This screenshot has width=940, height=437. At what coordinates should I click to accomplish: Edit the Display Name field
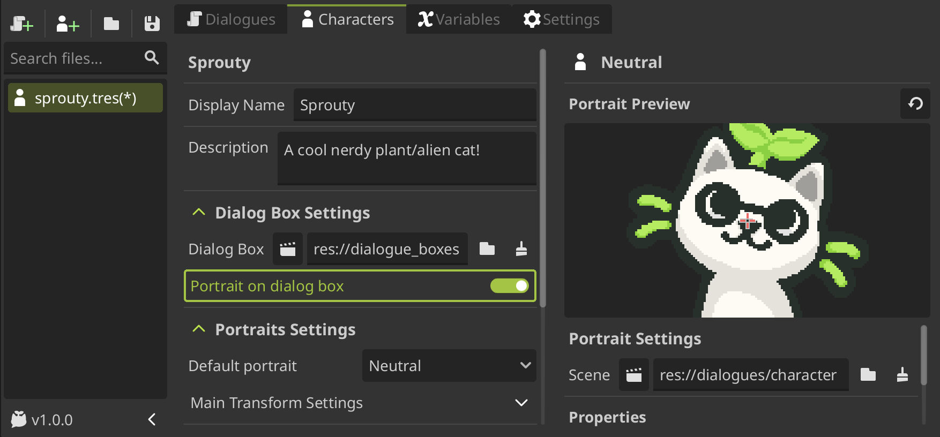tap(415, 105)
